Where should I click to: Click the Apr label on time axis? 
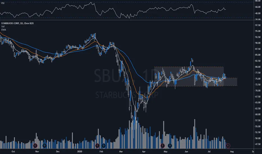[144, 151]
